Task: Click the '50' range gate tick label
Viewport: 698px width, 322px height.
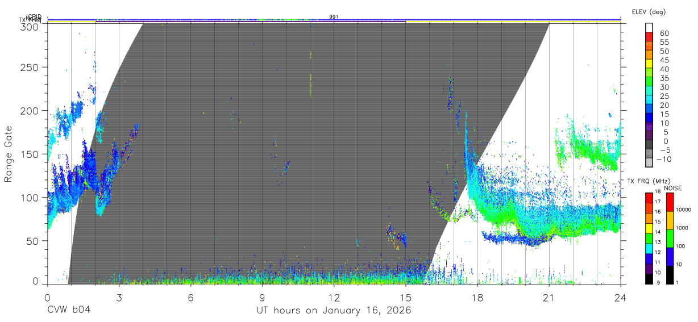Action: pyautogui.click(x=32, y=240)
